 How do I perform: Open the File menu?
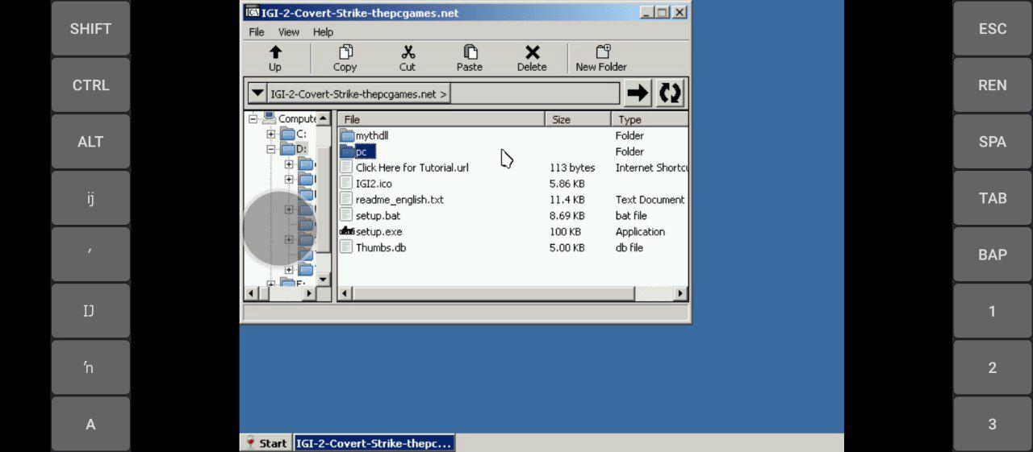pyautogui.click(x=257, y=32)
